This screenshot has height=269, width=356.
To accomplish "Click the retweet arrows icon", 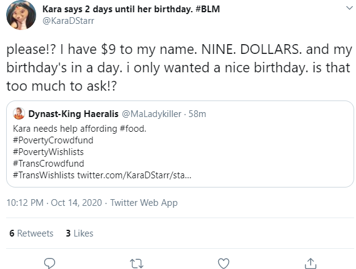I will click(x=137, y=263).
